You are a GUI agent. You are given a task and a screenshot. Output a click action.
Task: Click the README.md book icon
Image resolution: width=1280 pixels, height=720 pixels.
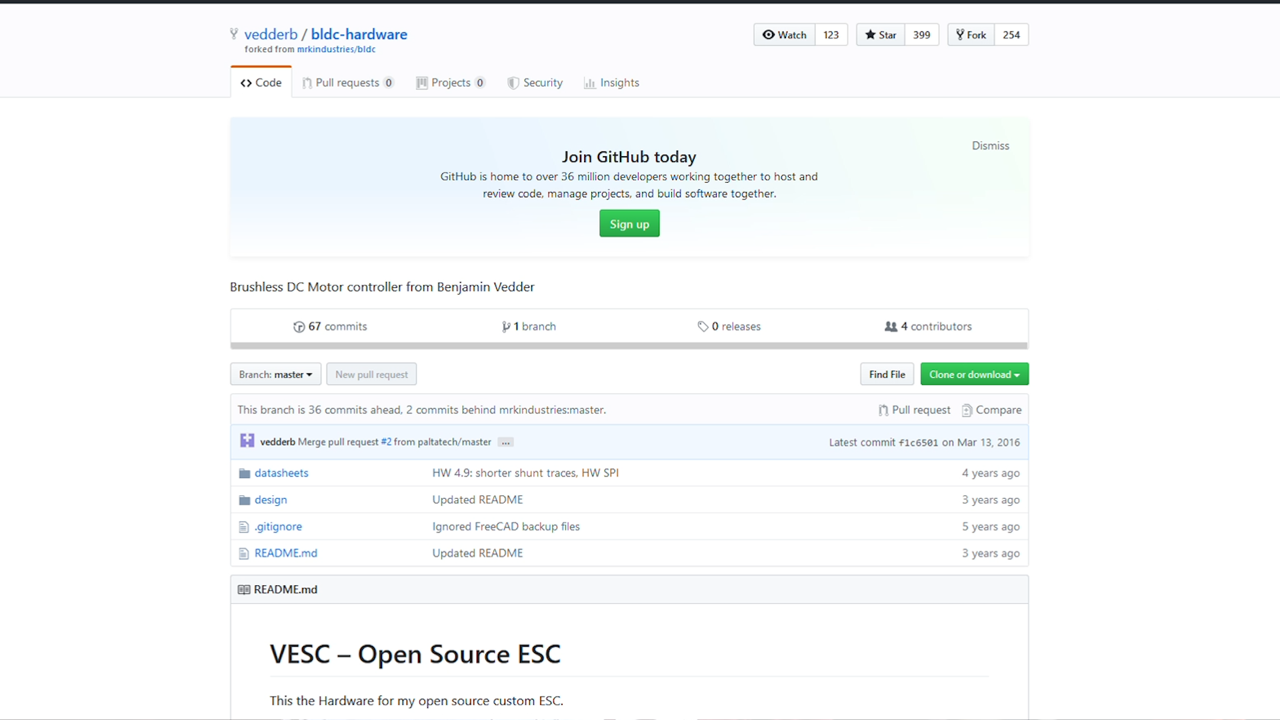tap(244, 589)
